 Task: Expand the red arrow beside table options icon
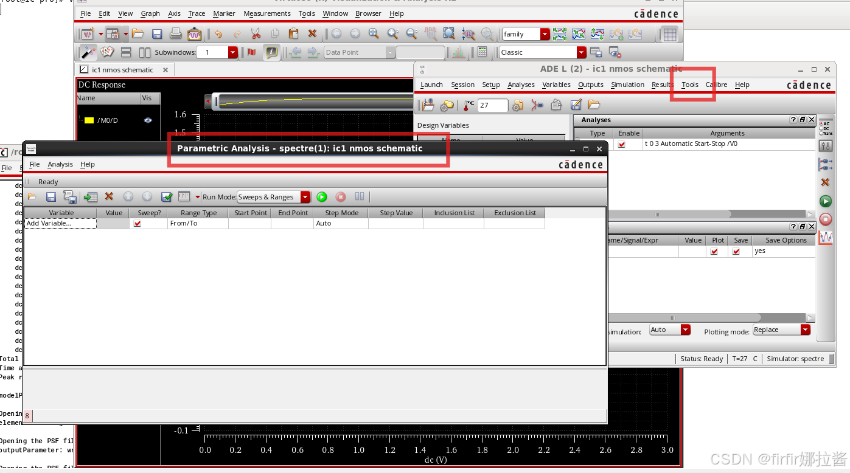coord(198,197)
